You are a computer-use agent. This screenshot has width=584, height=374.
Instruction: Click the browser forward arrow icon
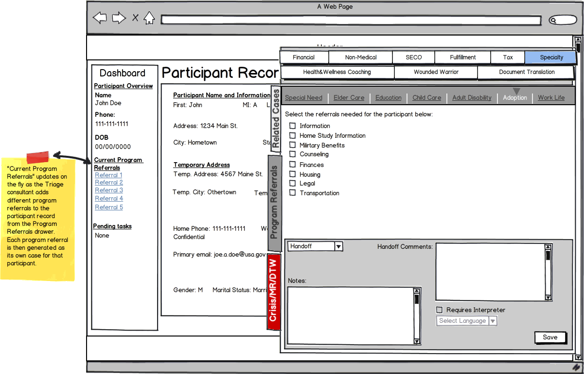(119, 19)
